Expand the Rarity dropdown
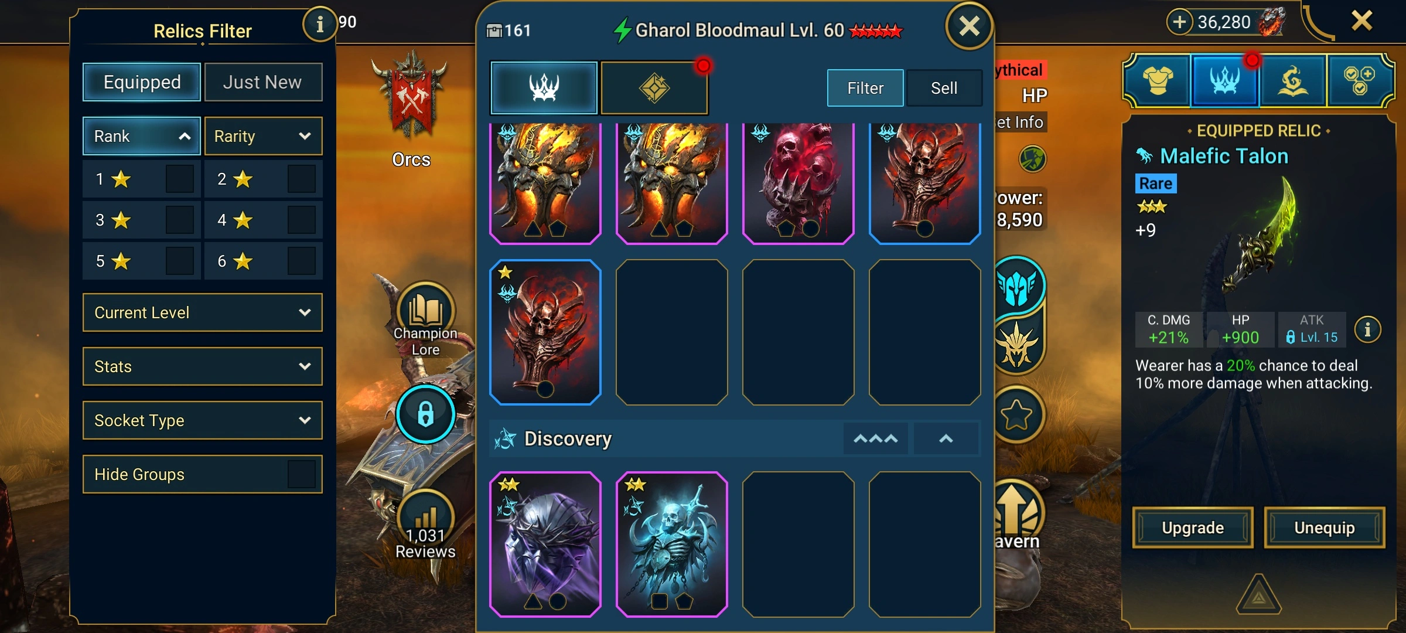The height and width of the screenshot is (633, 1406). [263, 136]
